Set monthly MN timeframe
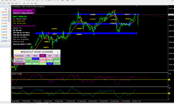This screenshot has width=174, height=104. pyautogui.click(x=36, y=3)
